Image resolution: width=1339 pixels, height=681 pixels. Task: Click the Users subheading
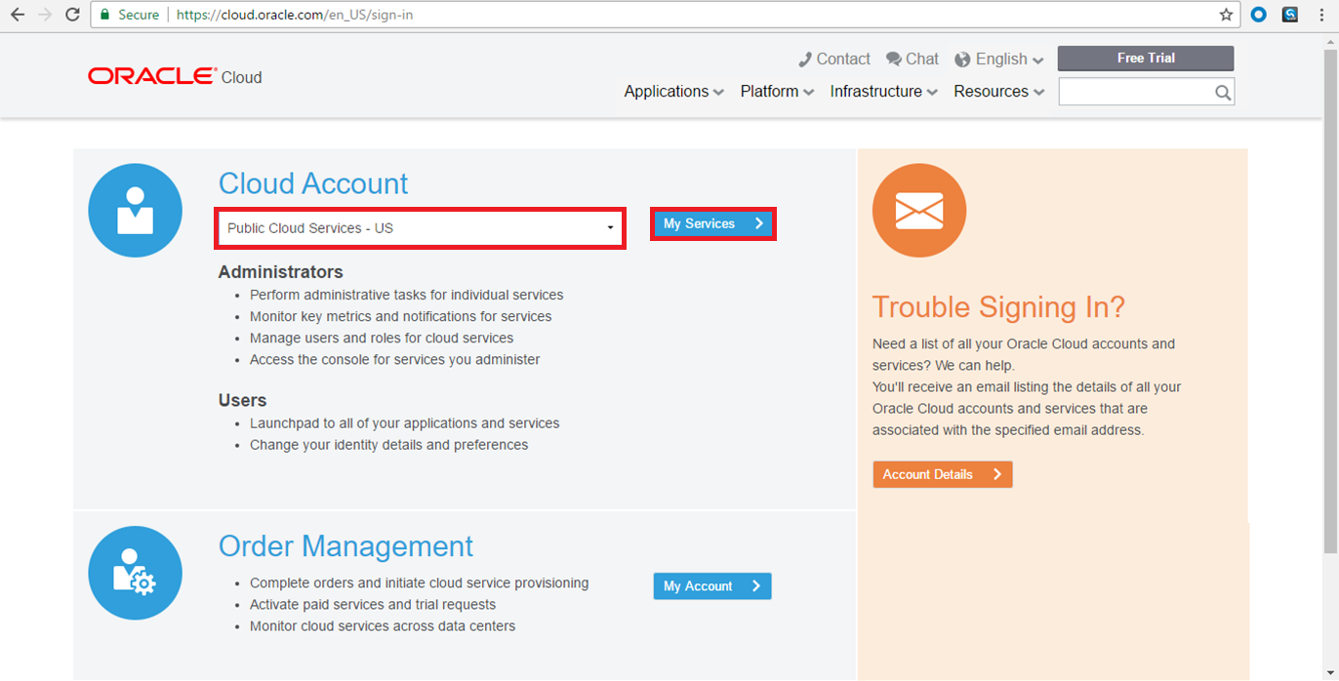(x=243, y=400)
